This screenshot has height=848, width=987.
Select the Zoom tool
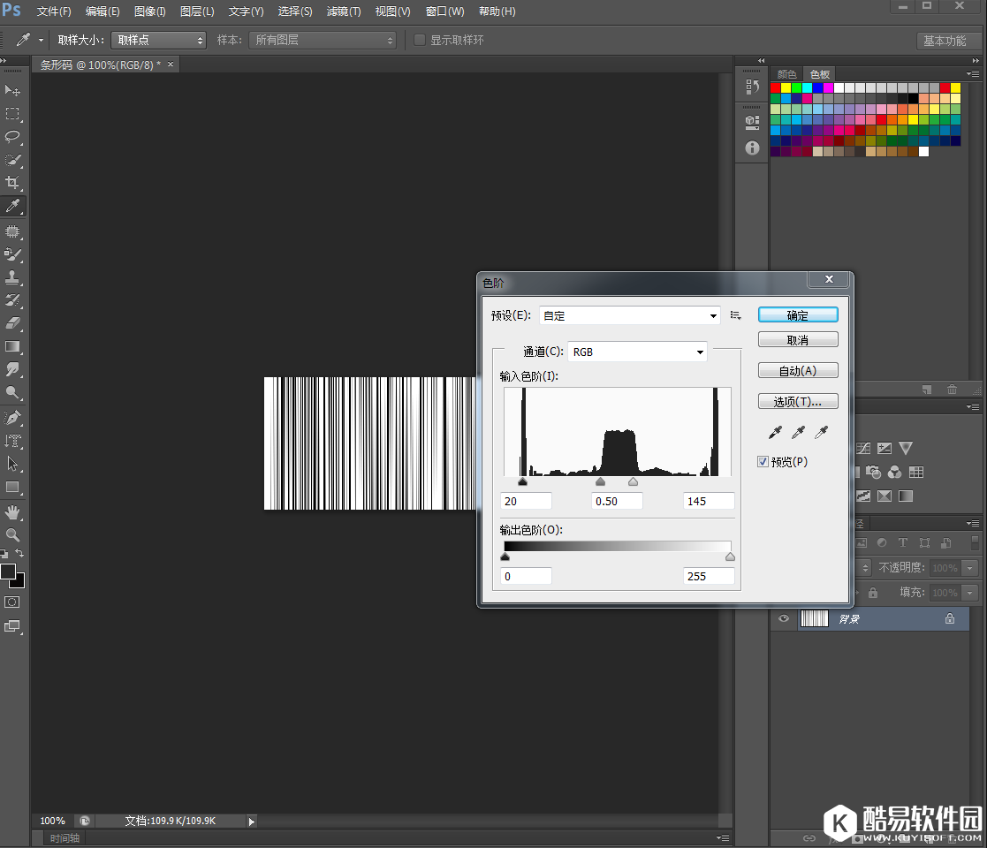tap(13, 534)
